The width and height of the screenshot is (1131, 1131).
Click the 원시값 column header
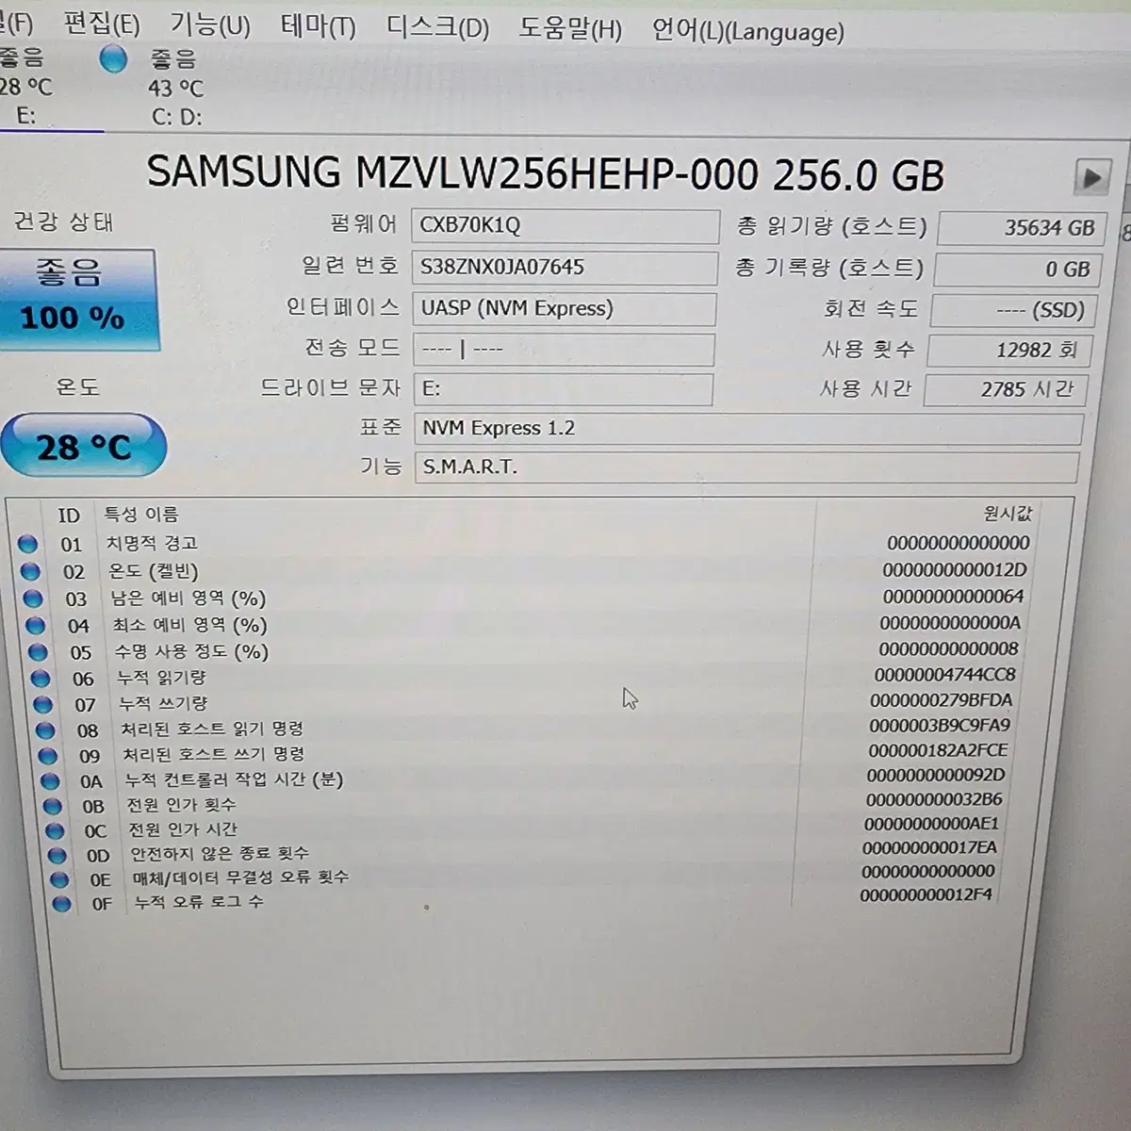[x=1008, y=514]
